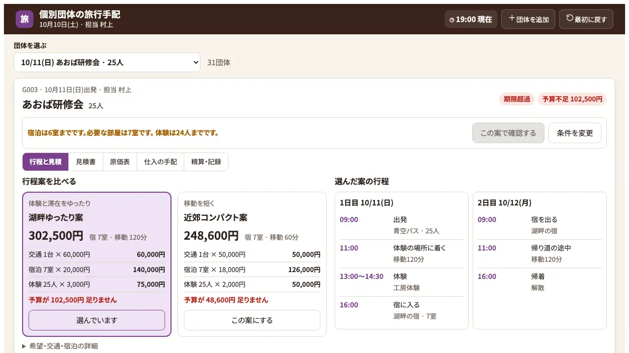Click the この案で確認する button
The image size is (629, 353).
pyautogui.click(x=508, y=133)
